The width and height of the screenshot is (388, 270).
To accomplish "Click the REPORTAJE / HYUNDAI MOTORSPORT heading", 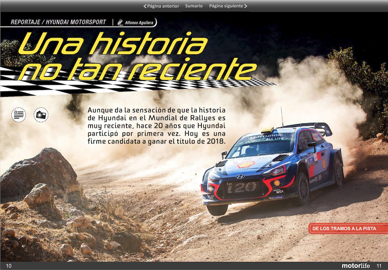I will pyautogui.click(x=59, y=22).
